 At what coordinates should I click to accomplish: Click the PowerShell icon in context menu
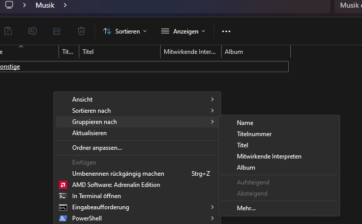coord(63,218)
